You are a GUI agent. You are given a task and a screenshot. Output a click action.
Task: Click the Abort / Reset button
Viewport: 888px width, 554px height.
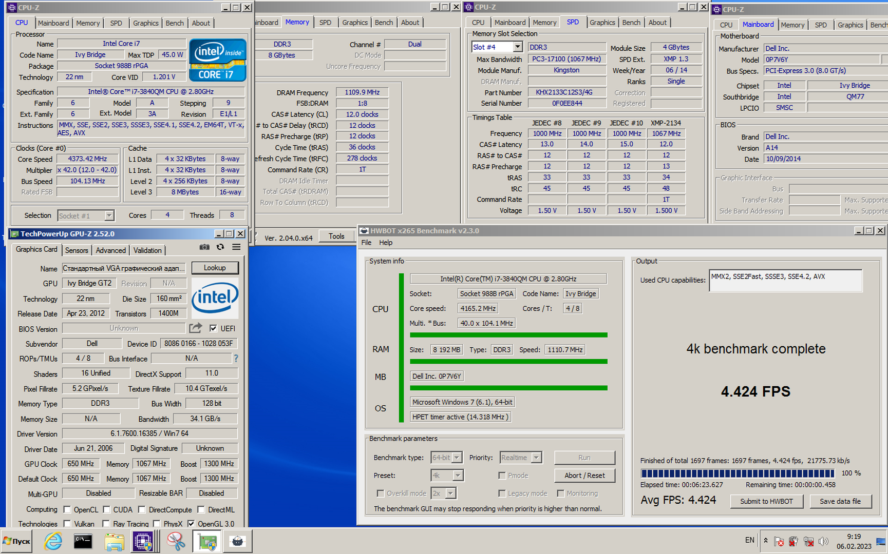584,476
